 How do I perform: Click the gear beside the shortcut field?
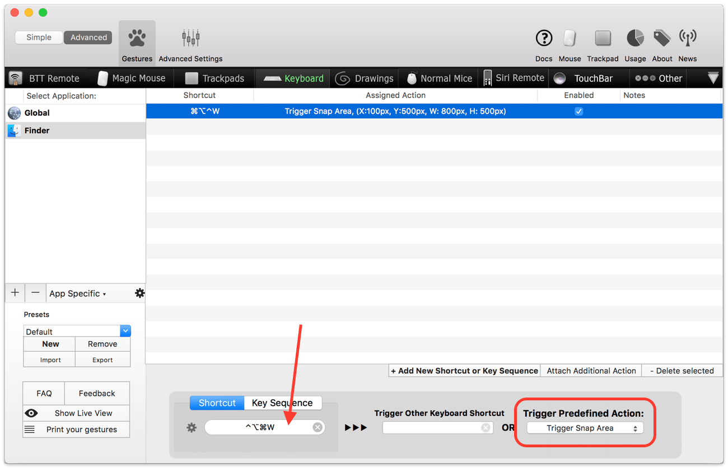pyautogui.click(x=192, y=428)
